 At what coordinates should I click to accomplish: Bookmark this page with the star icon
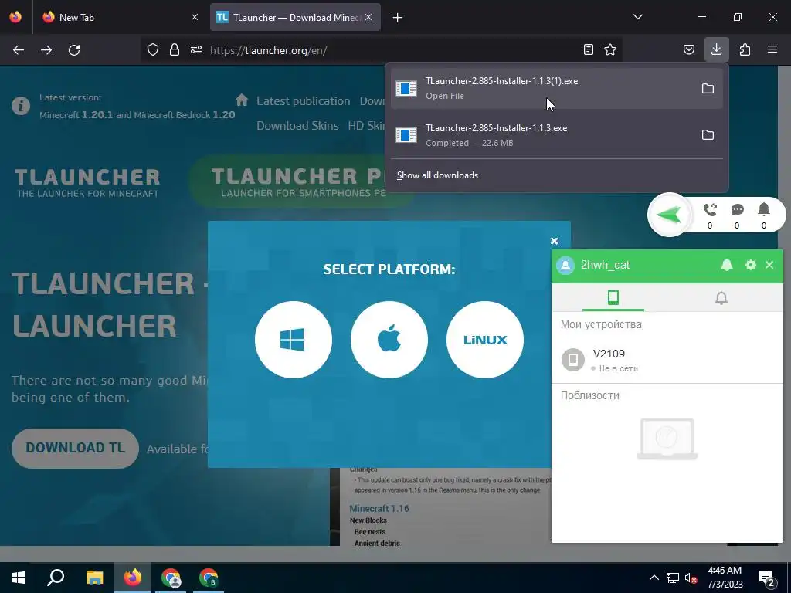point(610,50)
